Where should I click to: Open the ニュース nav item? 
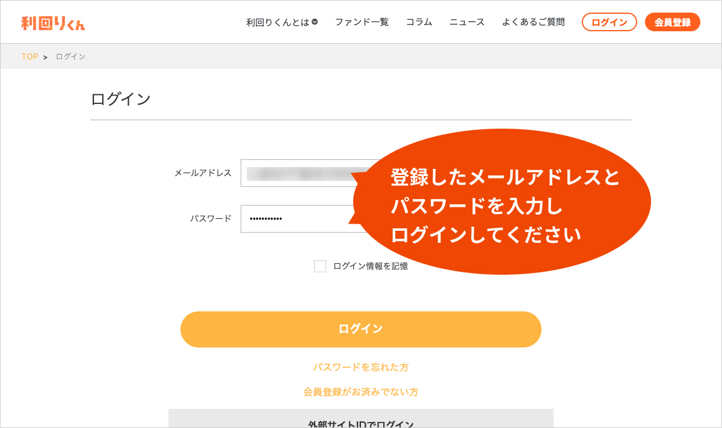click(x=467, y=22)
